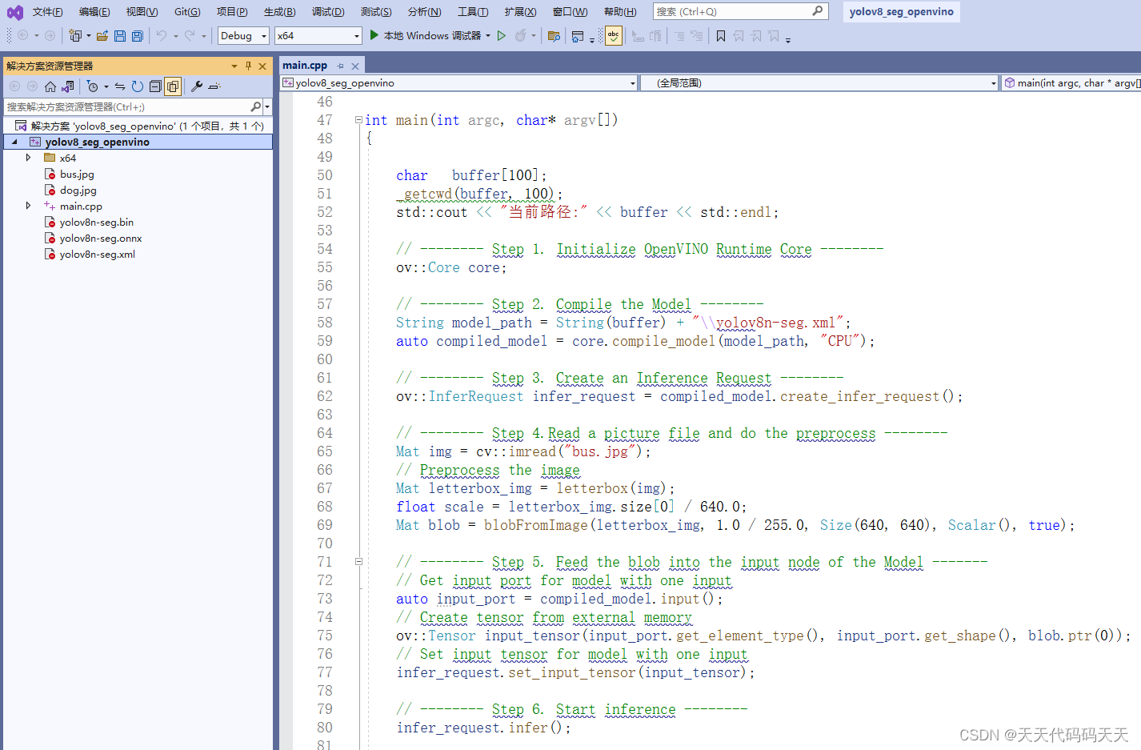Toggle a bookmark with the bookmark icon
The width and height of the screenshot is (1141, 750).
(x=721, y=35)
